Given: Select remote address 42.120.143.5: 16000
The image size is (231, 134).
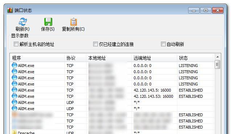Looking at the screenshot, I should tap(152, 90).
